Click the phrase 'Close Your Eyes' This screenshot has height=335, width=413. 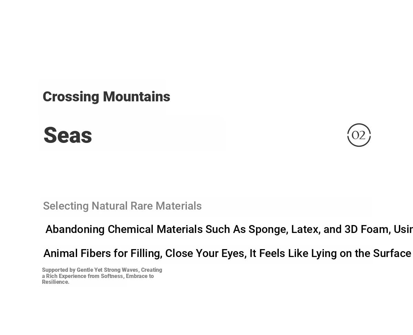[206, 253]
